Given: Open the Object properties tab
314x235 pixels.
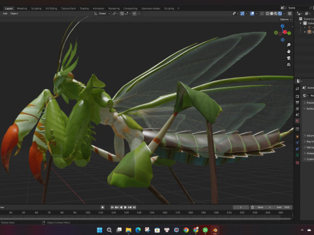Looking at the screenshot, I should [298, 136].
